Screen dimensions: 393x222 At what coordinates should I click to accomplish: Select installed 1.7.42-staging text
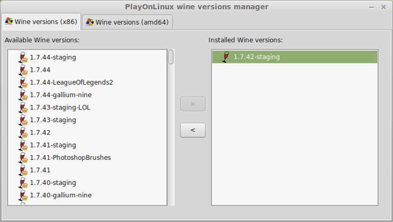(x=257, y=57)
